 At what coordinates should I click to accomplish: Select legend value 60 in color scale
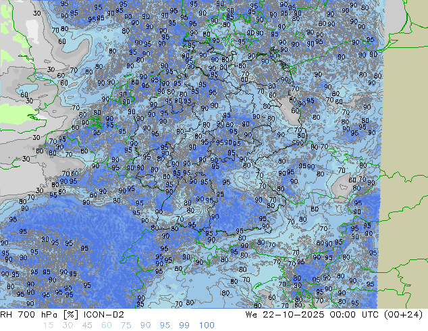point(107,326)
